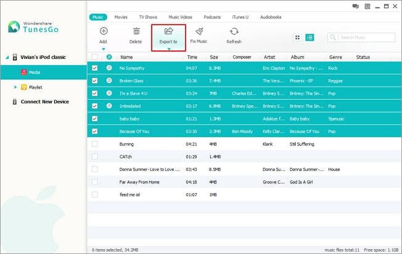Image resolution: width=402 pixels, height=254 pixels.
Task: Uncheck the Broken Glass checkbox
Action: point(94,81)
